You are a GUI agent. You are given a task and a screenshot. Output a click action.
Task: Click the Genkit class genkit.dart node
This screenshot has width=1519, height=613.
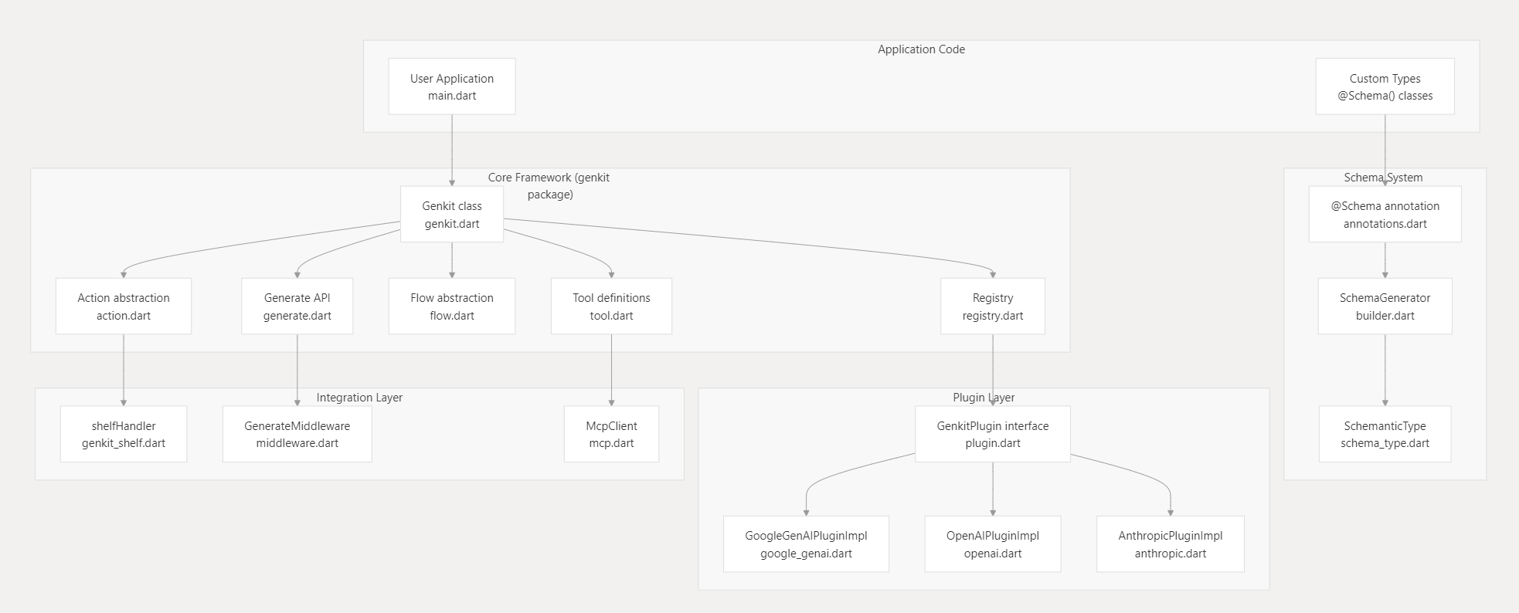451,215
